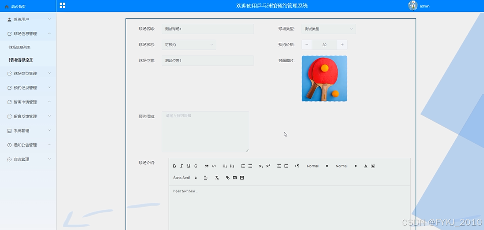Decrease 预约价格 with minus button
Image resolution: width=484 pixels, height=230 pixels.
click(x=306, y=45)
